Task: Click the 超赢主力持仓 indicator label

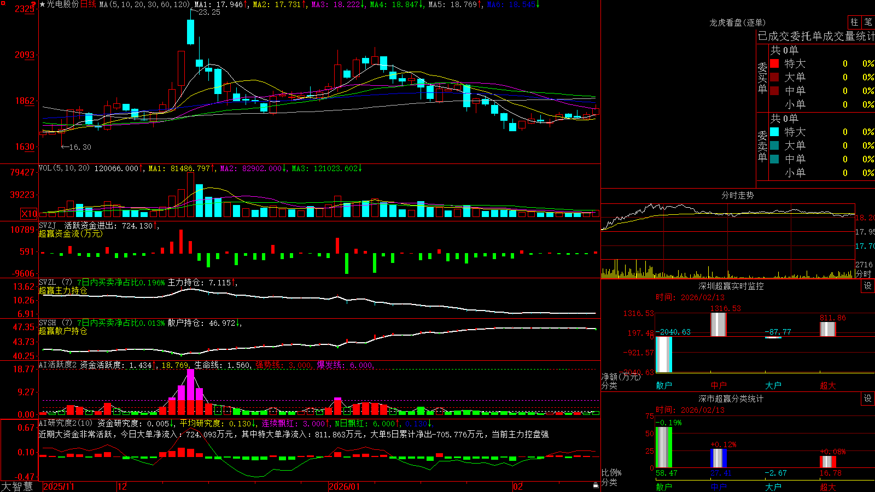Action: point(63,291)
